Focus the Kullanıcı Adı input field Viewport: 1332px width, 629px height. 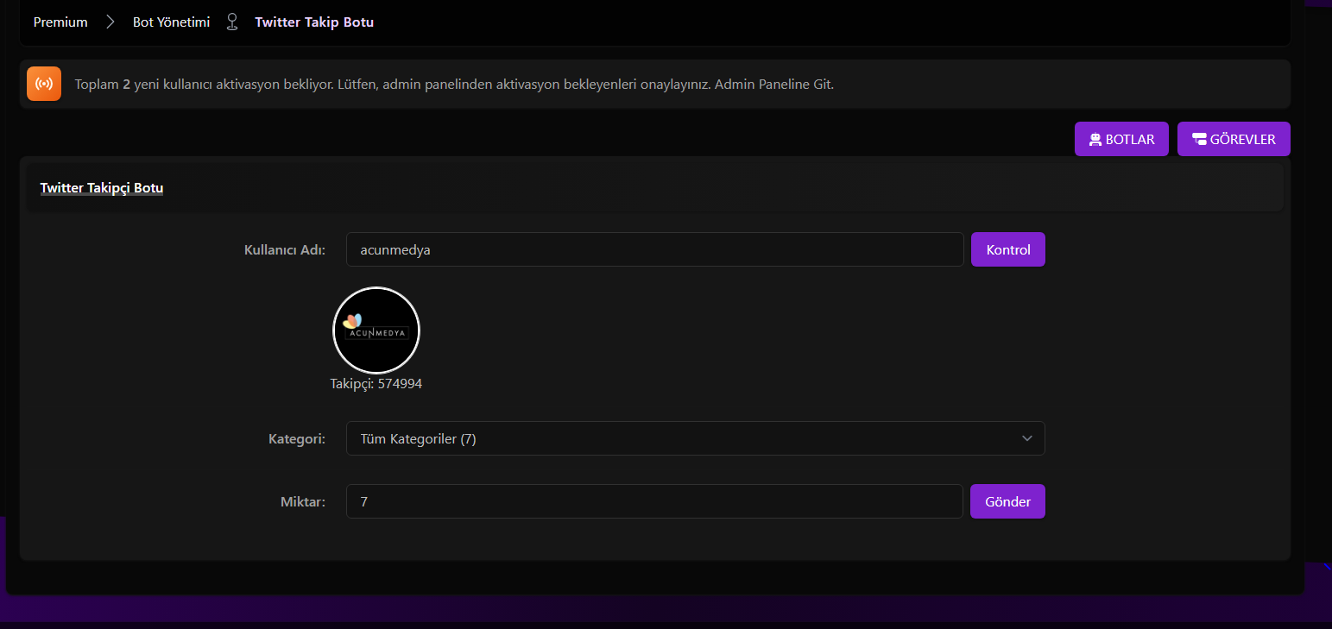pyautogui.click(x=654, y=249)
